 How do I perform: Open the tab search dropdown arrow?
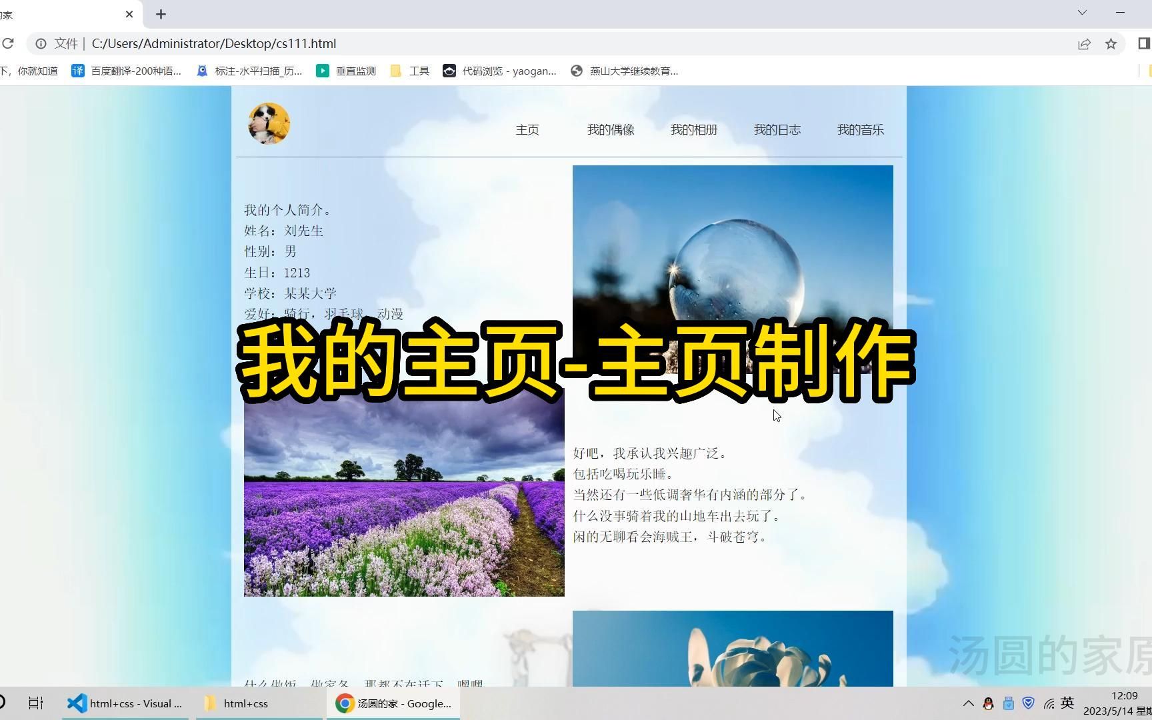pyautogui.click(x=1082, y=13)
